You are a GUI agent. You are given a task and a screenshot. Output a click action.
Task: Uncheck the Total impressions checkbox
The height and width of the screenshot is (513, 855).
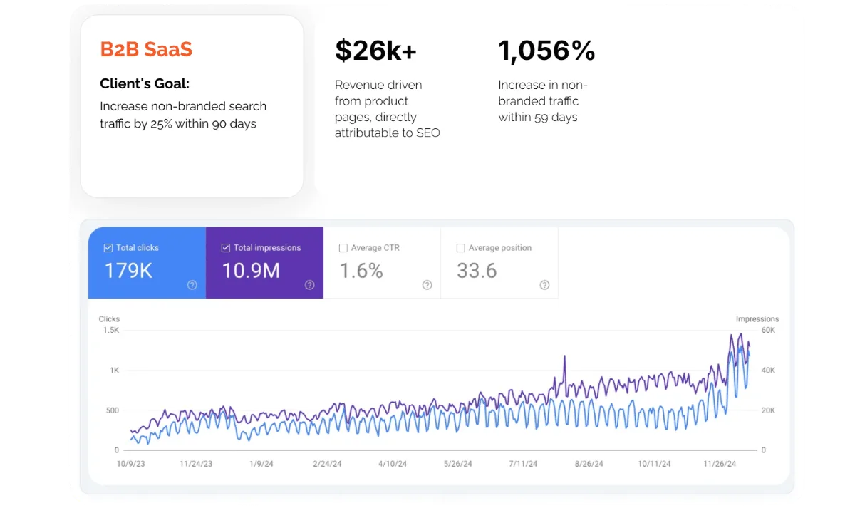tap(226, 248)
